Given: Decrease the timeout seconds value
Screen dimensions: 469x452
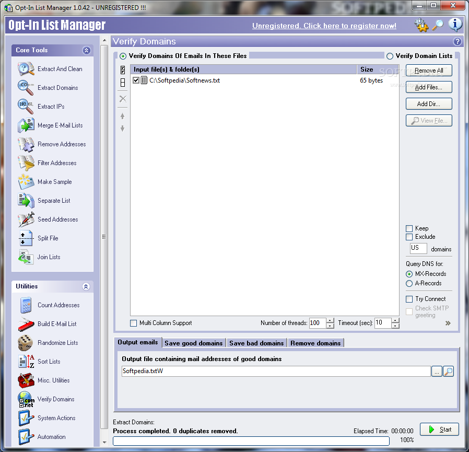Looking at the screenshot, I should coord(395,326).
